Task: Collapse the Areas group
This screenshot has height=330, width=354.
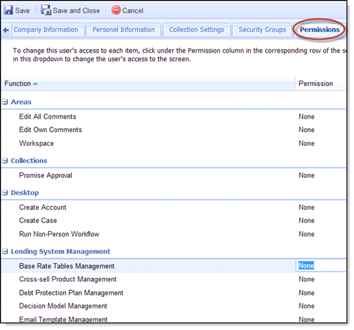Action: click(x=5, y=102)
